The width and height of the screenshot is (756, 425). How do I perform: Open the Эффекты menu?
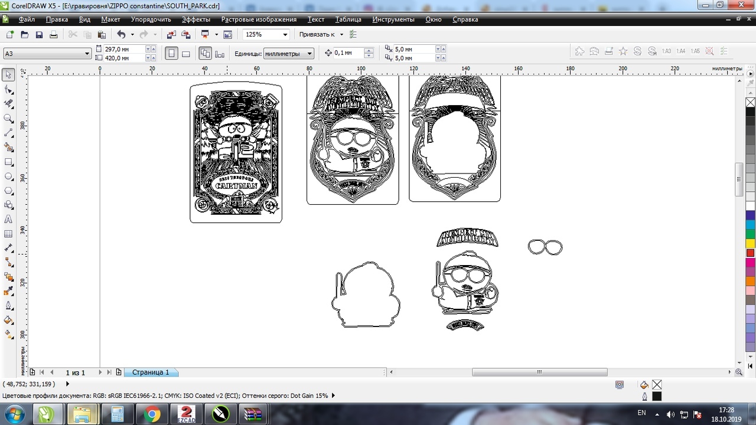coord(195,19)
